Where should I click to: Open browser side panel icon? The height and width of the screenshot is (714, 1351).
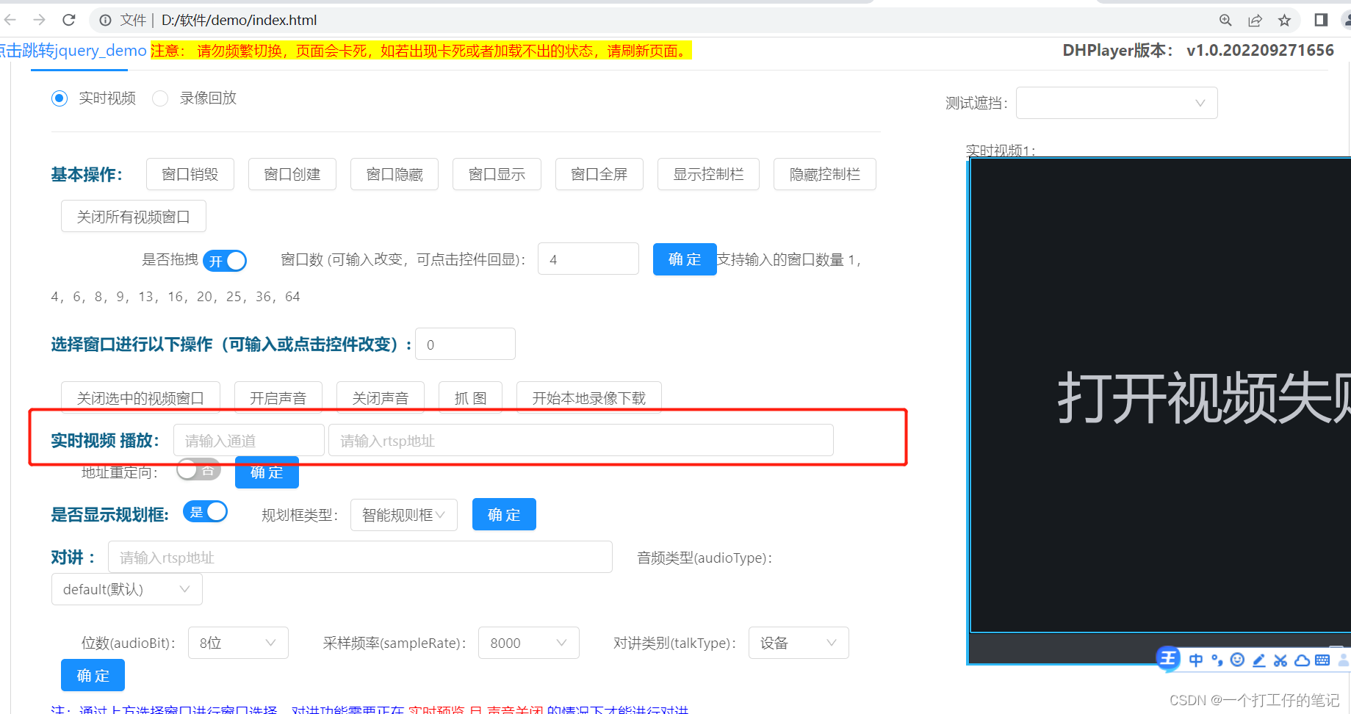pos(1321,20)
